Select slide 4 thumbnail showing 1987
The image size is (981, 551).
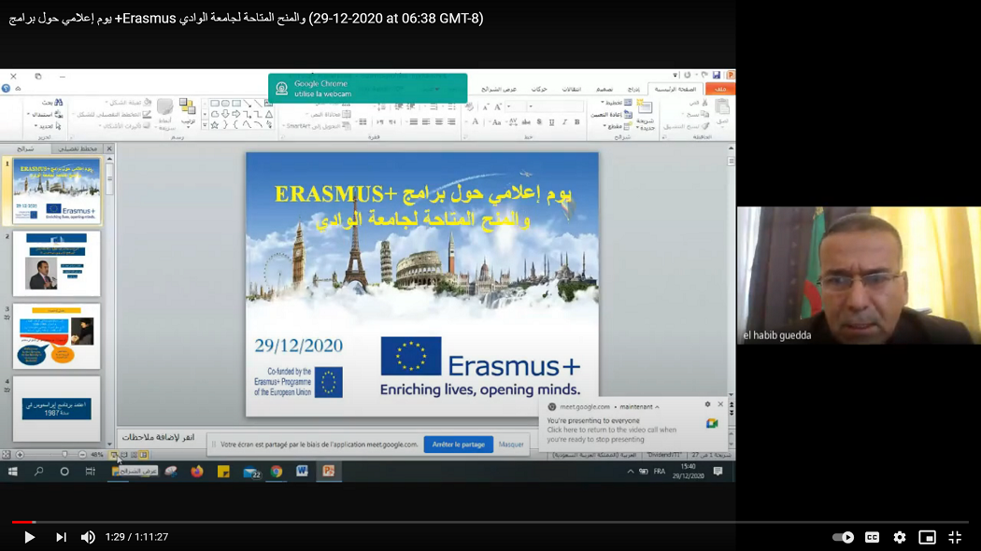[56, 408]
